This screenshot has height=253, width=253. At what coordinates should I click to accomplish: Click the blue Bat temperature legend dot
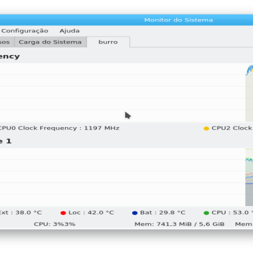point(135,213)
